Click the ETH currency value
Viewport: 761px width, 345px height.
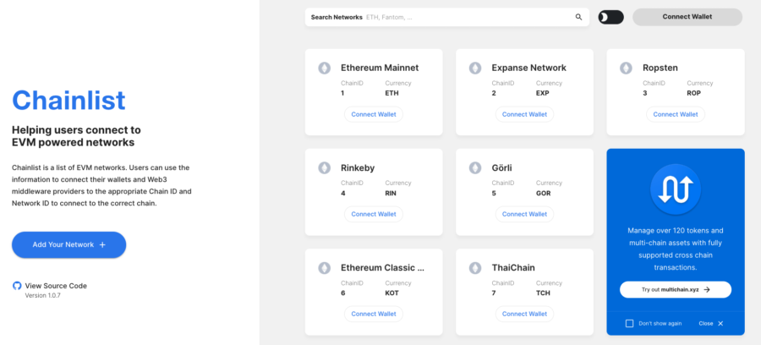click(x=391, y=93)
